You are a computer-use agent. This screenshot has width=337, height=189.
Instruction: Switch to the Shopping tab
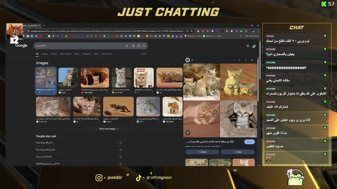86,54
